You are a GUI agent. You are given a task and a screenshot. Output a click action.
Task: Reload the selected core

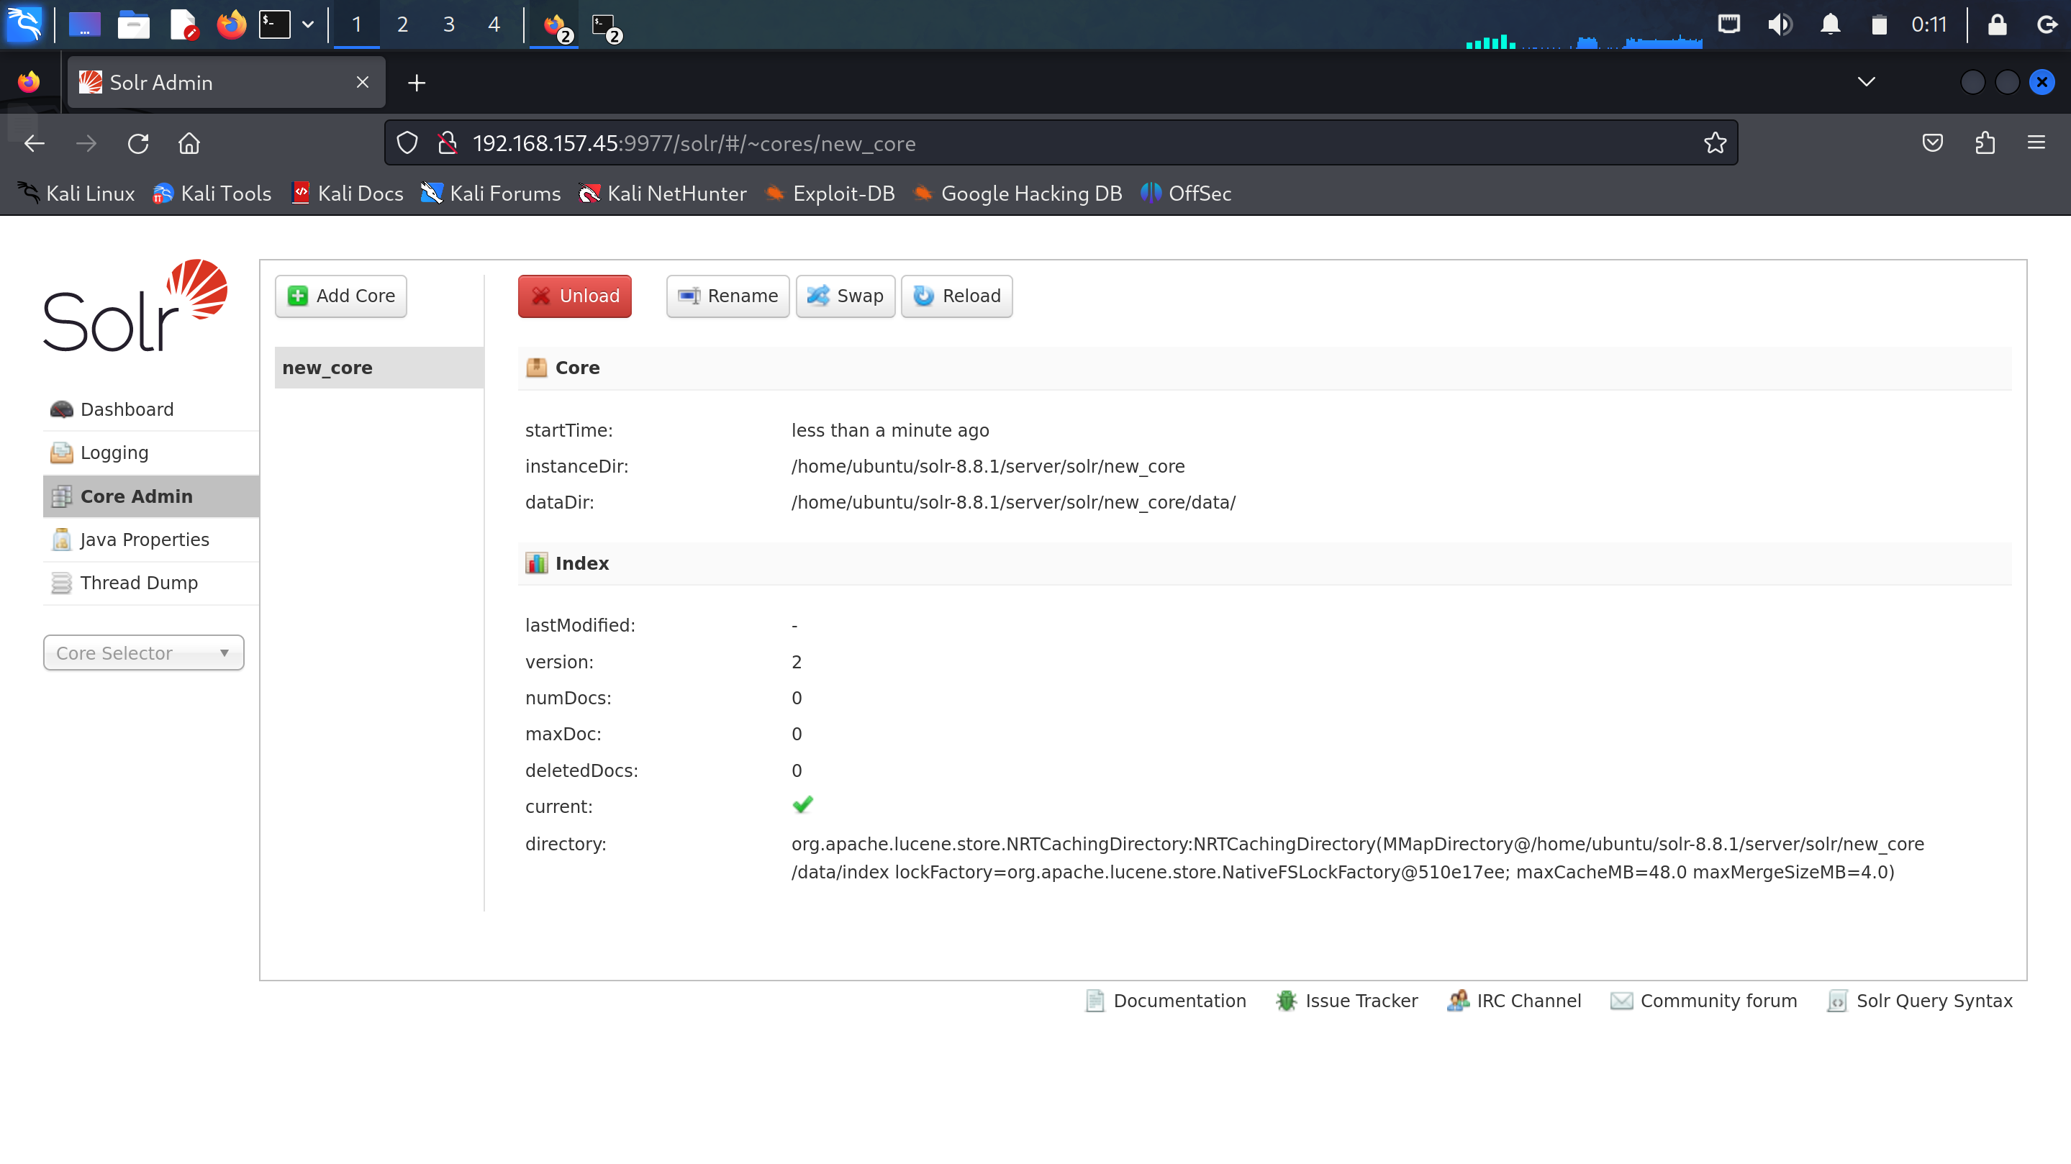point(956,296)
